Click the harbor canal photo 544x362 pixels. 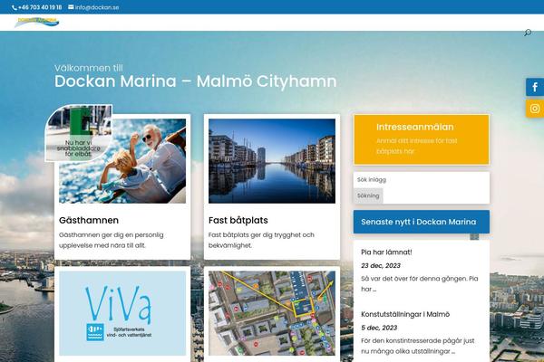coord(272,161)
